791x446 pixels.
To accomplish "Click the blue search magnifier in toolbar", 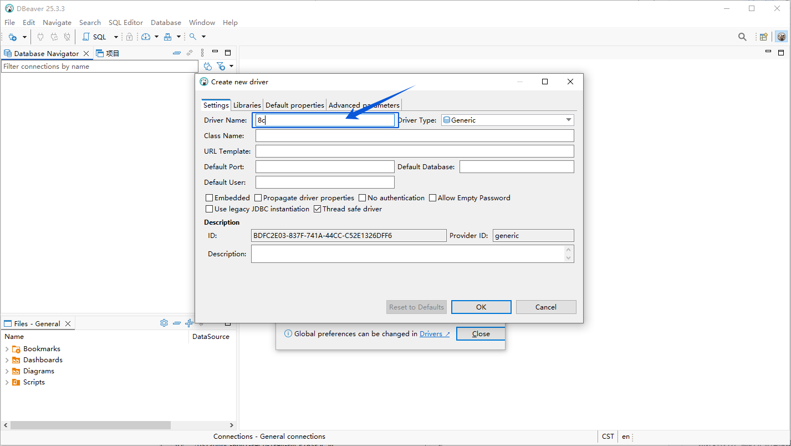I will [193, 37].
